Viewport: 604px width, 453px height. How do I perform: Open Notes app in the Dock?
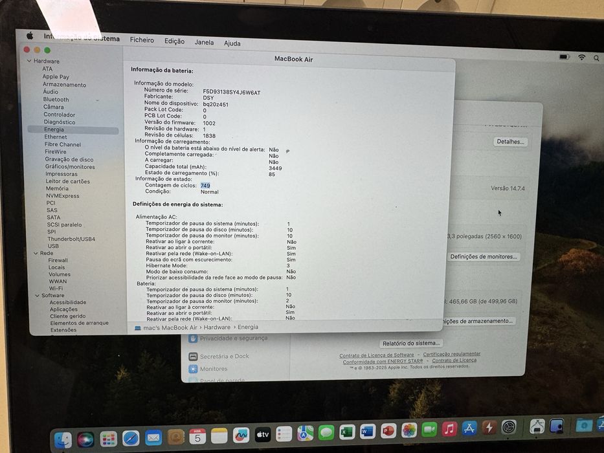click(x=219, y=436)
